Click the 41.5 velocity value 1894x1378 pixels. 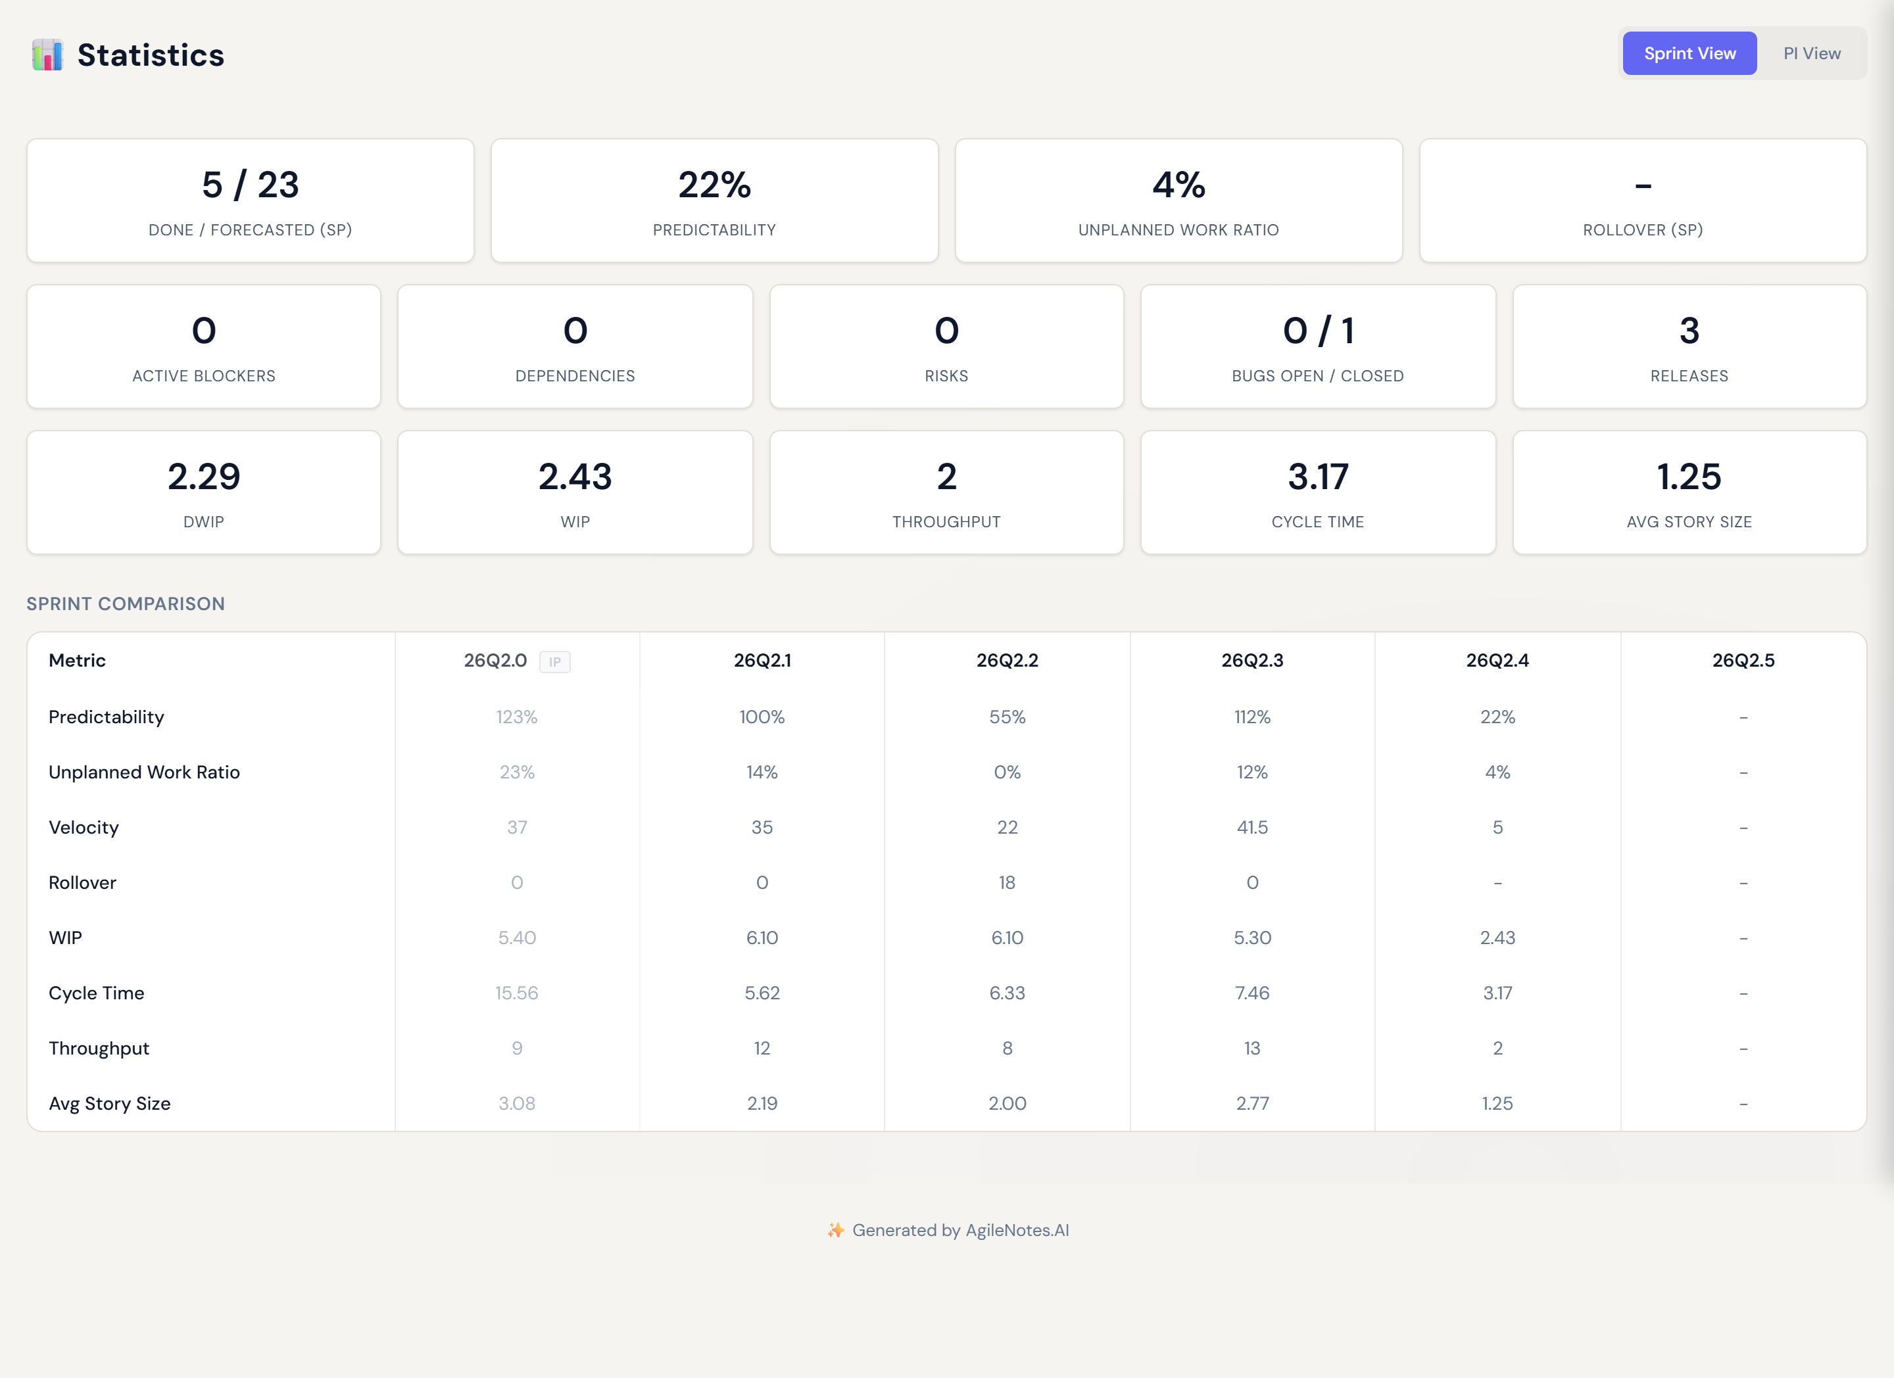click(1251, 827)
